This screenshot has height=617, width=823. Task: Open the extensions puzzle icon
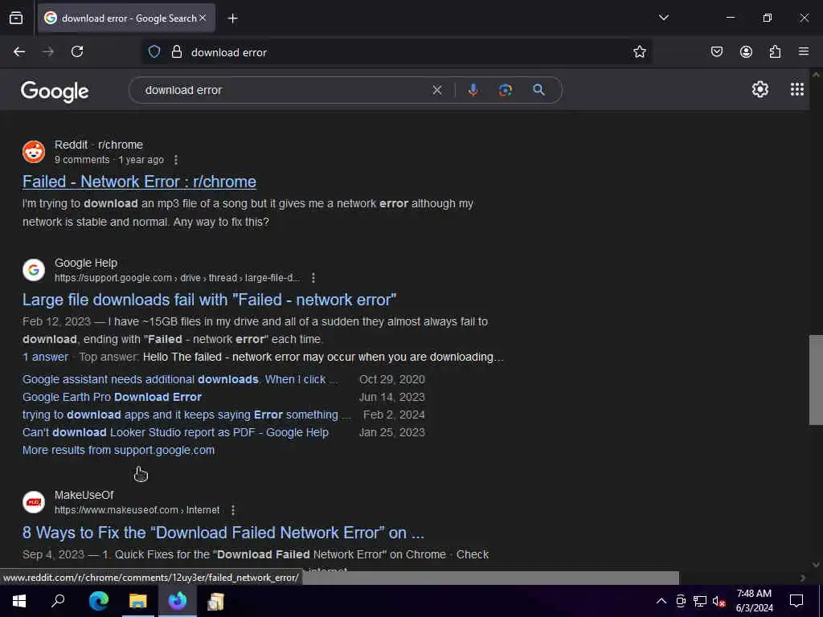(x=775, y=51)
